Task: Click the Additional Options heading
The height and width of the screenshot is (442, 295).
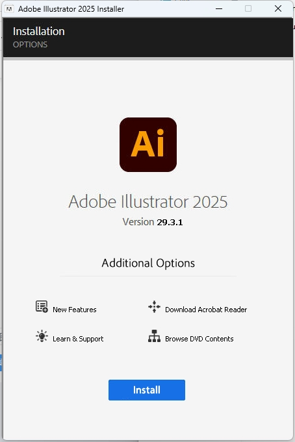Action: [x=148, y=264]
